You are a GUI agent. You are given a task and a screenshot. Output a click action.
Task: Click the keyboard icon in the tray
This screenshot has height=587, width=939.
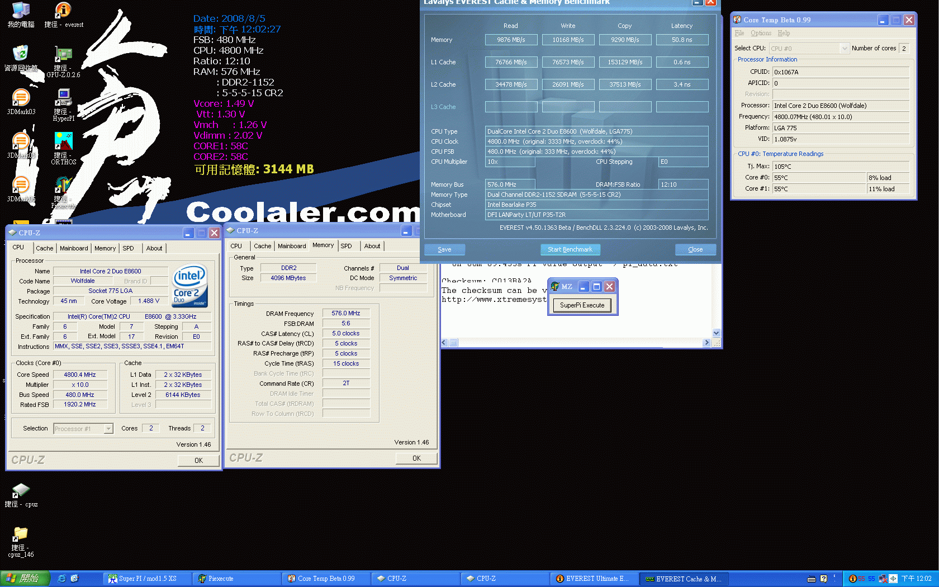coord(812,579)
